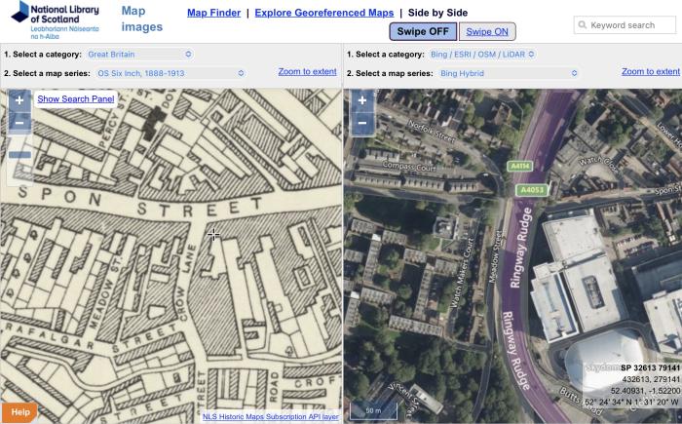The width and height of the screenshot is (682, 424).
Task: Click the A4053 road marker on satellite map
Action: 533,188
